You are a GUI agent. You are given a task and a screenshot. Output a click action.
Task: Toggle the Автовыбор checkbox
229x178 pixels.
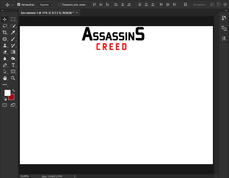point(19,4)
